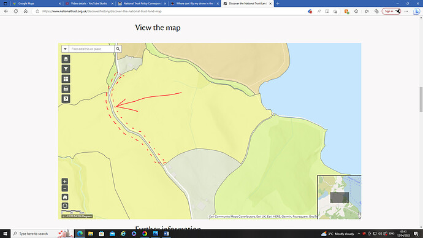Open the basemap gallery grid

(x=66, y=79)
